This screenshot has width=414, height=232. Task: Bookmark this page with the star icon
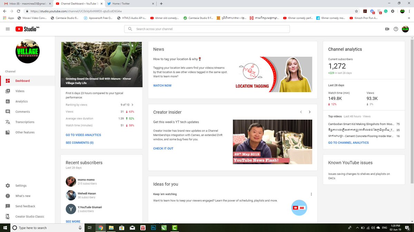pos(356,11)
